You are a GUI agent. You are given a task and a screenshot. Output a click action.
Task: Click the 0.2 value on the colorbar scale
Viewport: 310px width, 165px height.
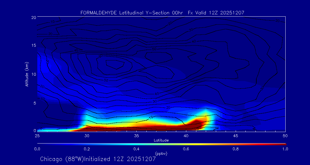[x=87, y=149]
